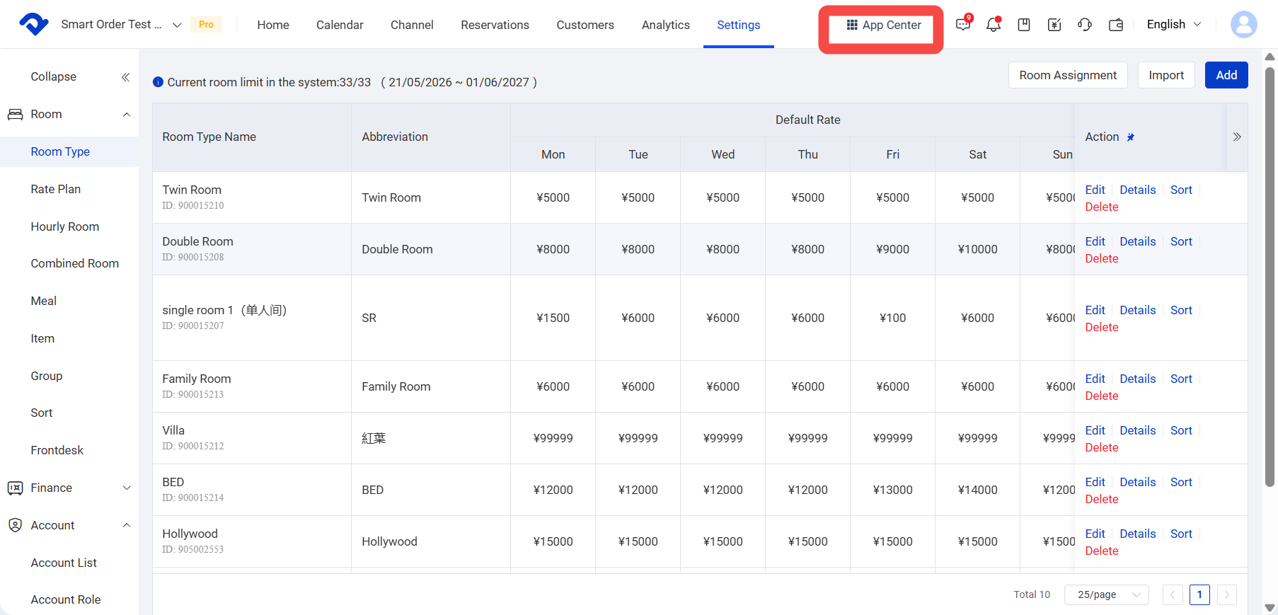Go to the Channel tab
Screen dimensions: 1278x615
[412, 25]
